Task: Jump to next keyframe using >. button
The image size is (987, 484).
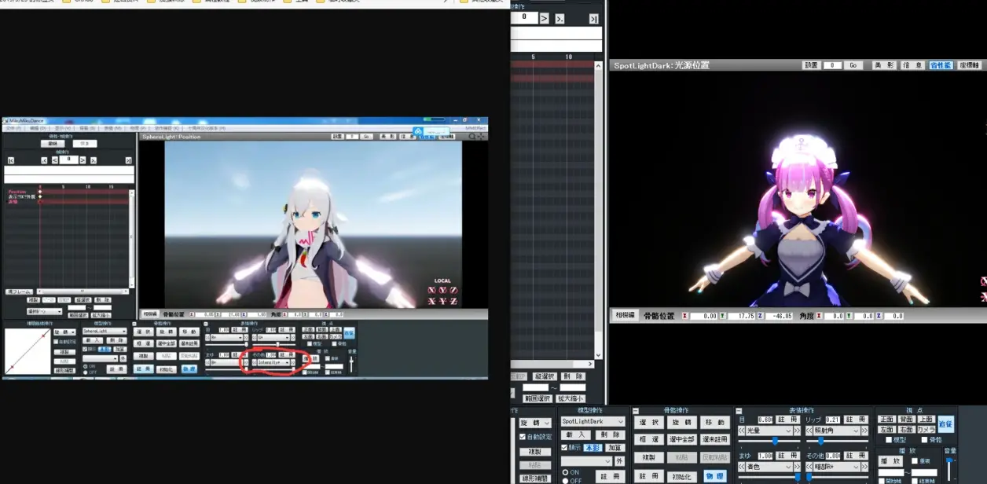Action: 560,17
